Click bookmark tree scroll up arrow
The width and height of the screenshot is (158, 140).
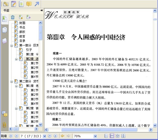pos(40,23)
